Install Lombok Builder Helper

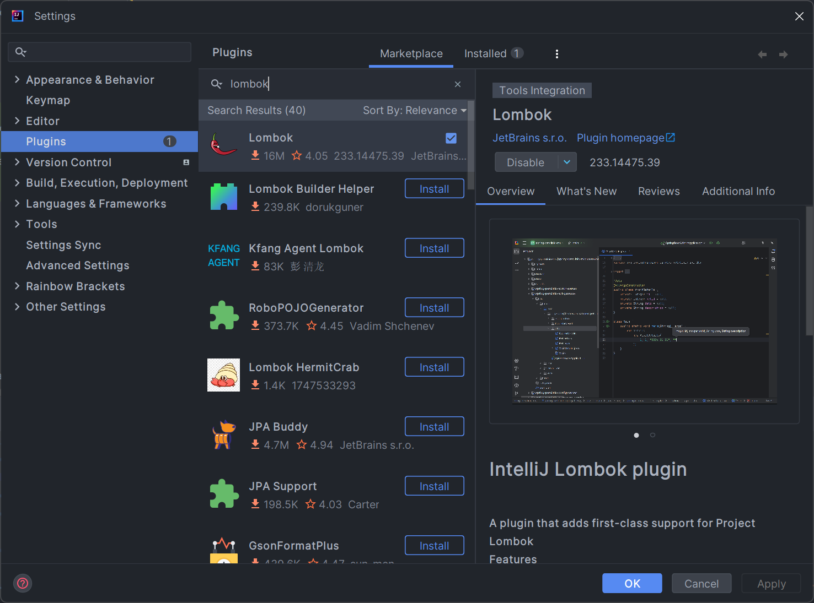coord(435,189)
